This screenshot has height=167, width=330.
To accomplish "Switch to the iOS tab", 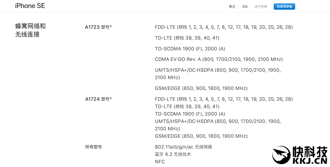I will 245,7.
